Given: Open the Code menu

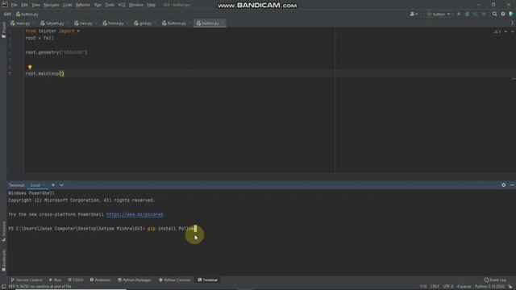Looking at the screenshot, I should (68, 5).
